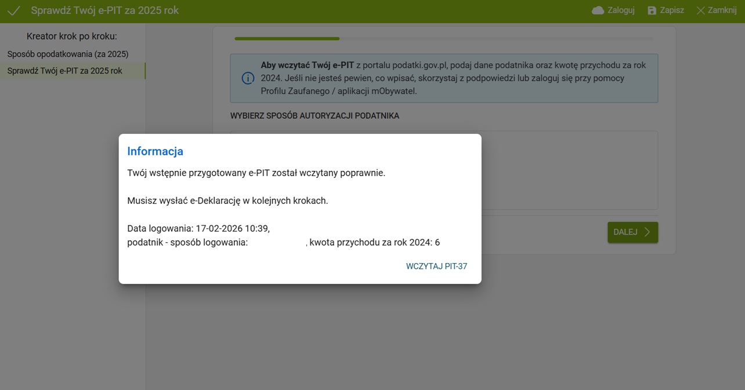Click the floppy disk Zapisz icon
745x390 pixels.
[652, 10]
